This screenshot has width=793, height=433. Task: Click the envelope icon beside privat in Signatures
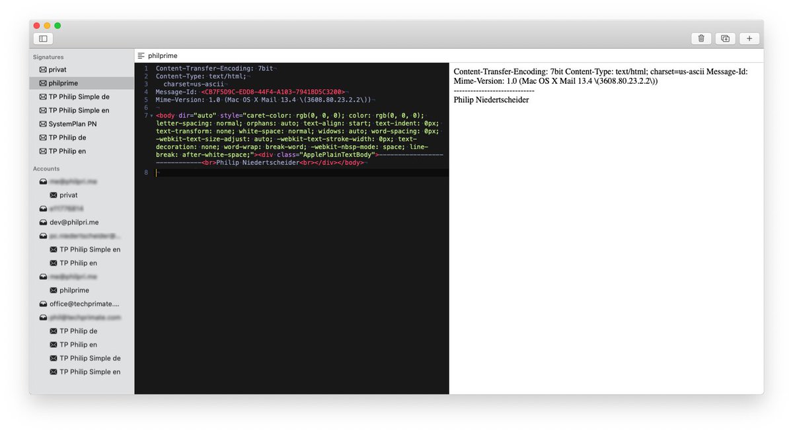tap(43, 69)
